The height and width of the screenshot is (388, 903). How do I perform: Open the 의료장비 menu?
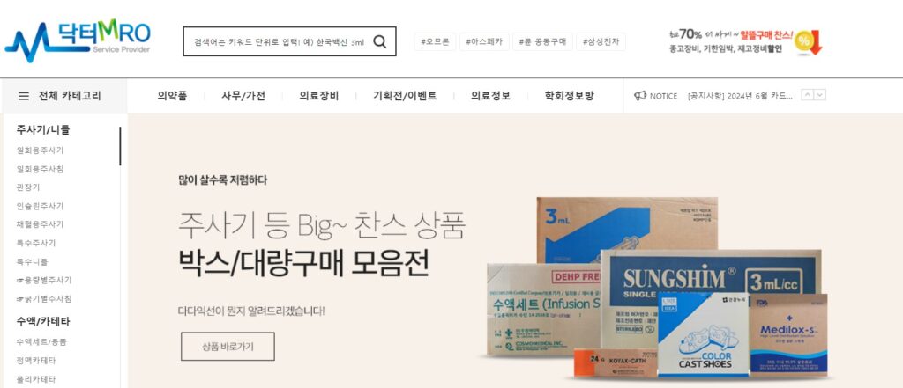(319, 96)
